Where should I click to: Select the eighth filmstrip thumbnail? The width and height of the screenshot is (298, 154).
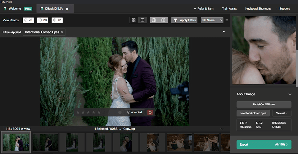point(207,142)
